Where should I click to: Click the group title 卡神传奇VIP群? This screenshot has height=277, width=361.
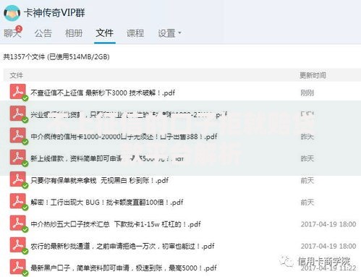54,13
